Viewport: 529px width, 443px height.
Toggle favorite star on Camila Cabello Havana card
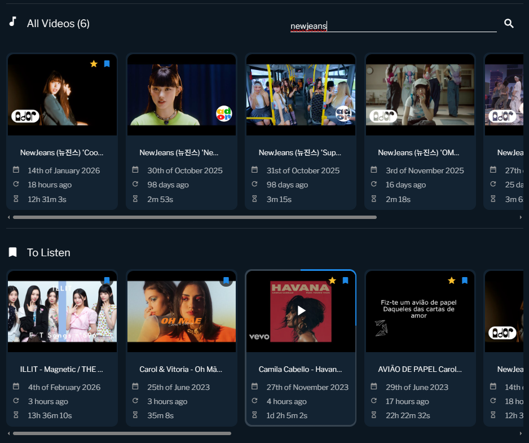pyautogui.click(x=332, y=280)
